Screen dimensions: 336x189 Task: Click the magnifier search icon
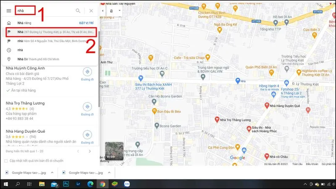[78, 11]
